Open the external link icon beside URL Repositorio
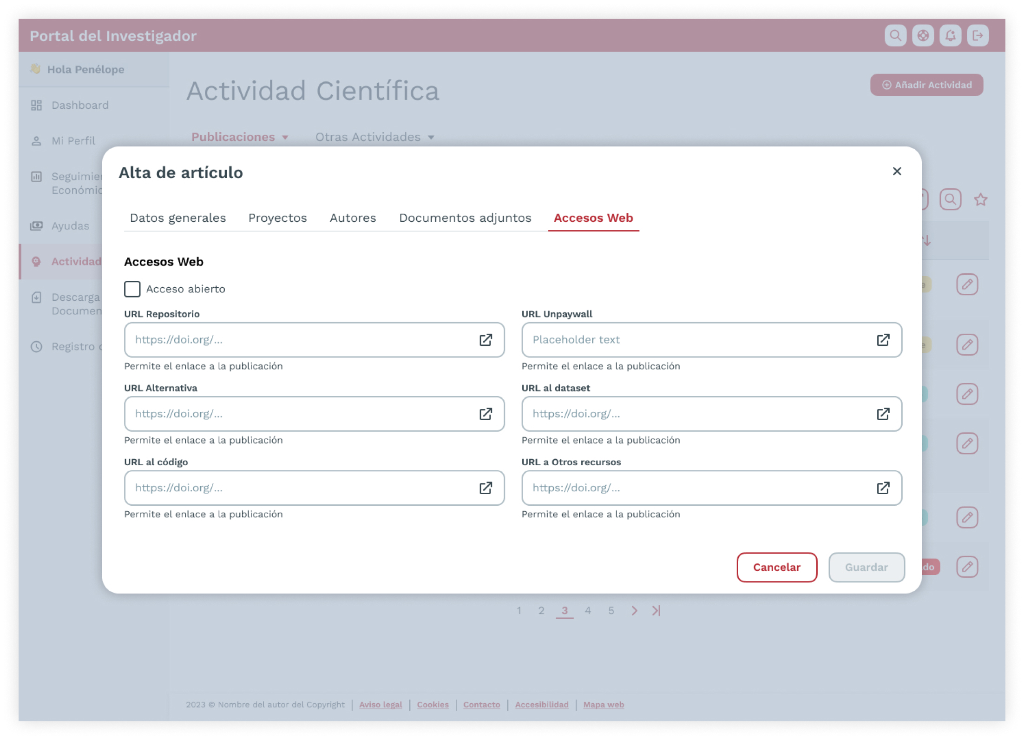 point(486,340)
